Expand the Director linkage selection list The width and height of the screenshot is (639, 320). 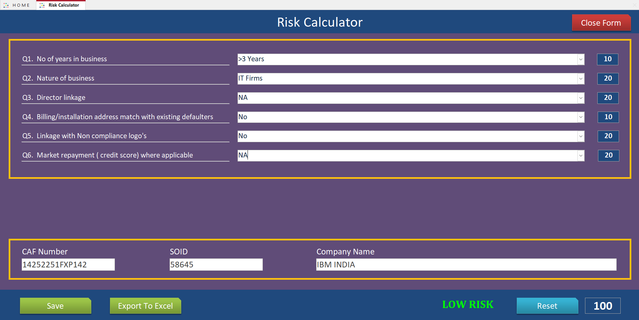(x=581, y=98)
